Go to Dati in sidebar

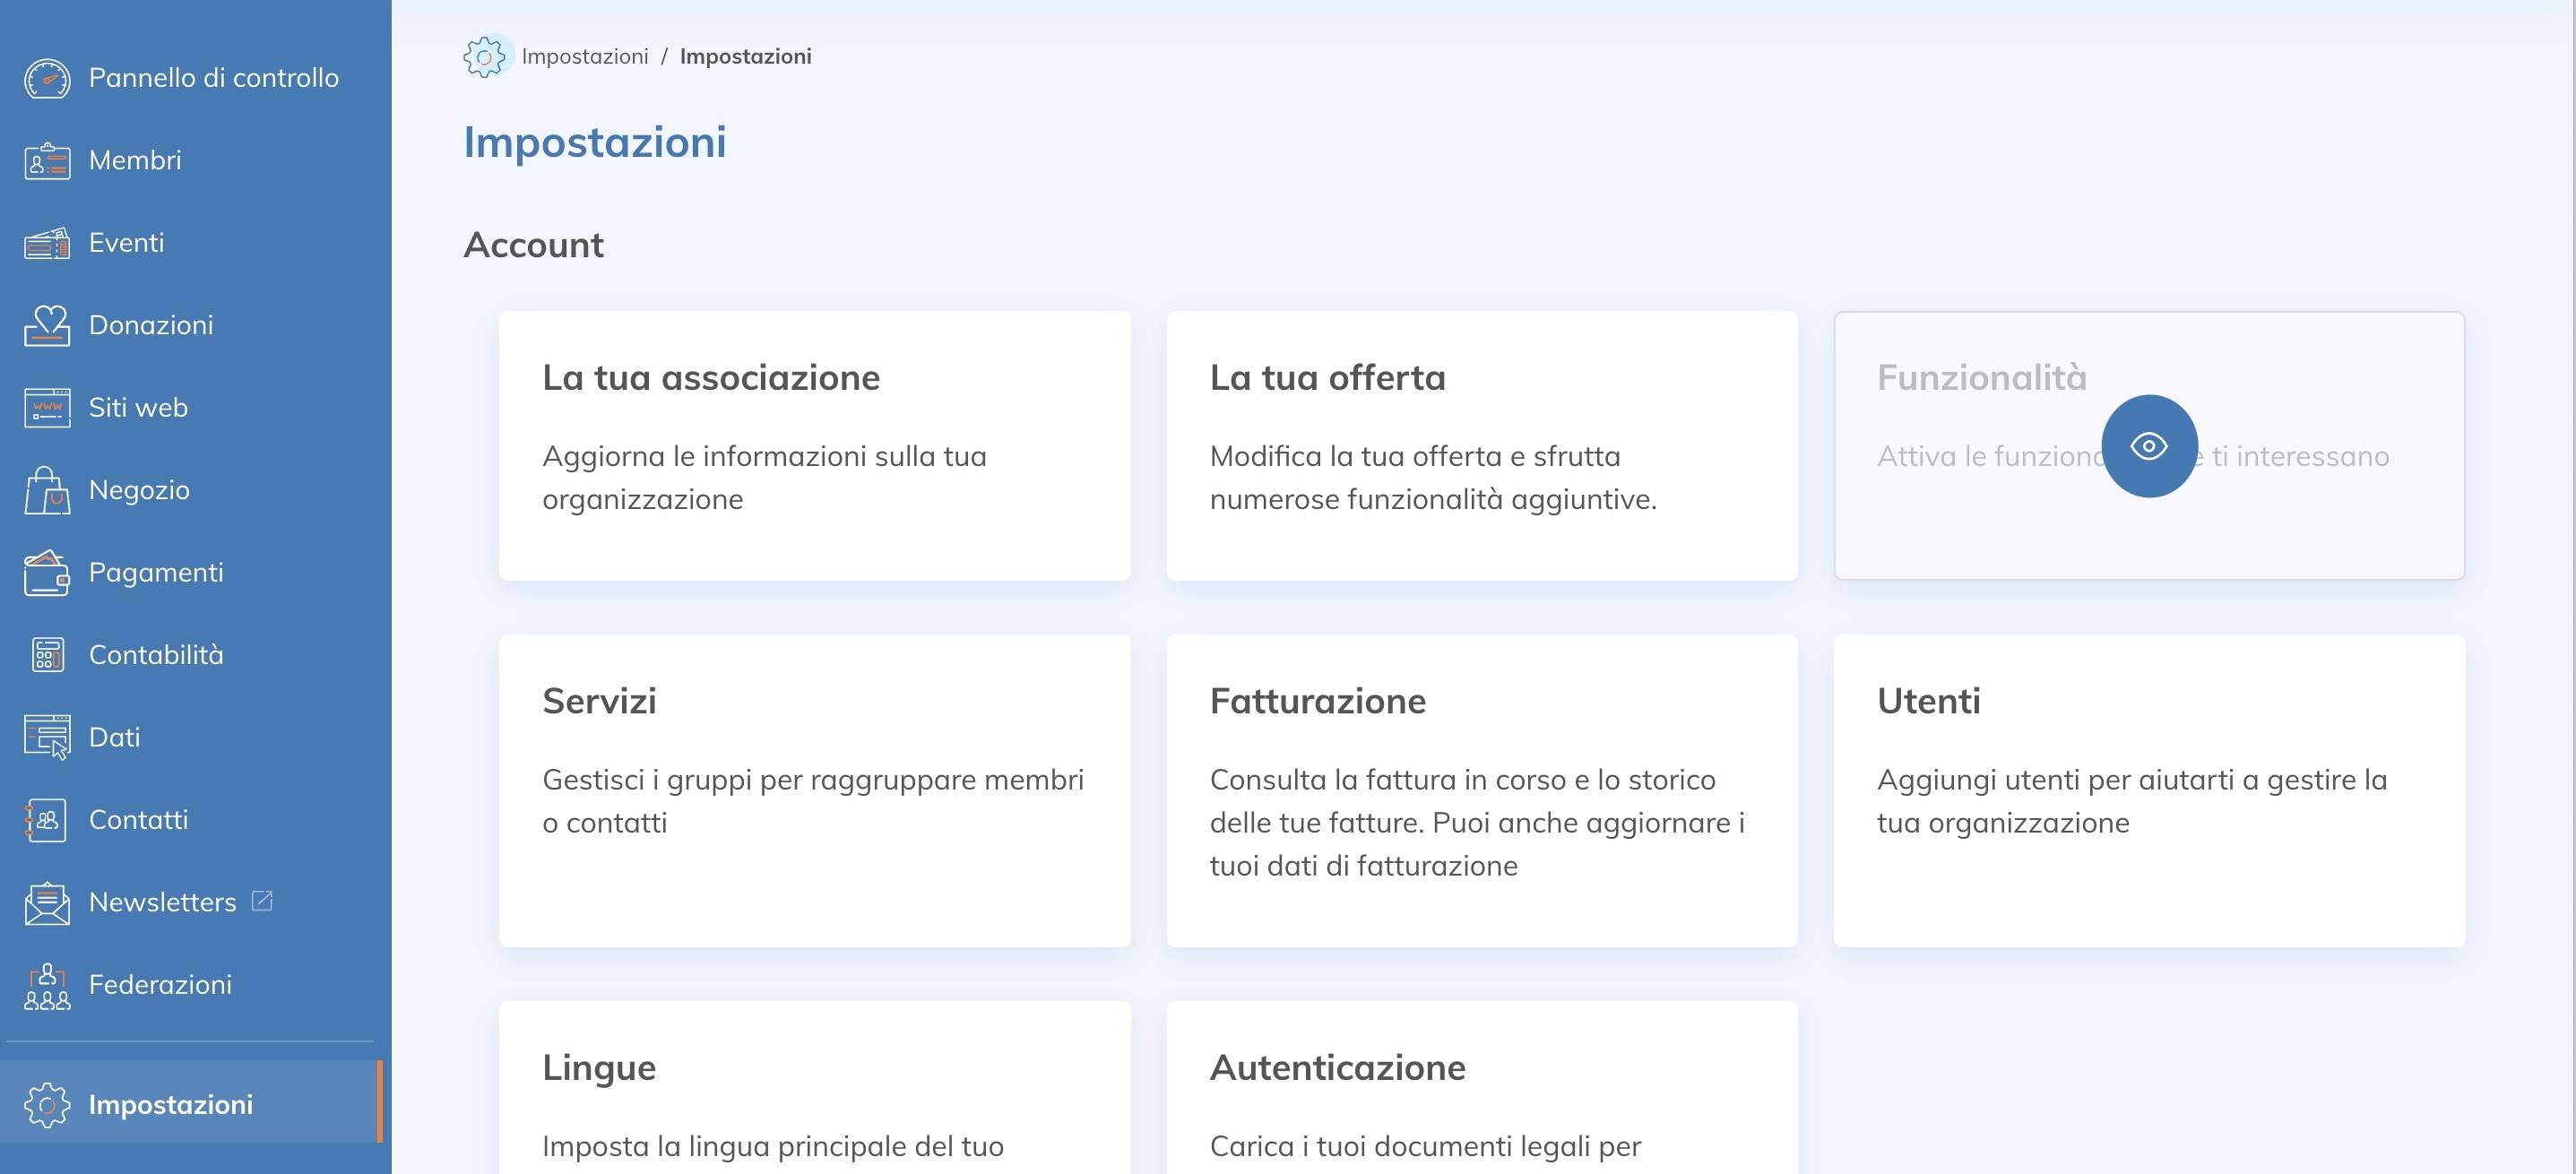(x=114, y=737)
